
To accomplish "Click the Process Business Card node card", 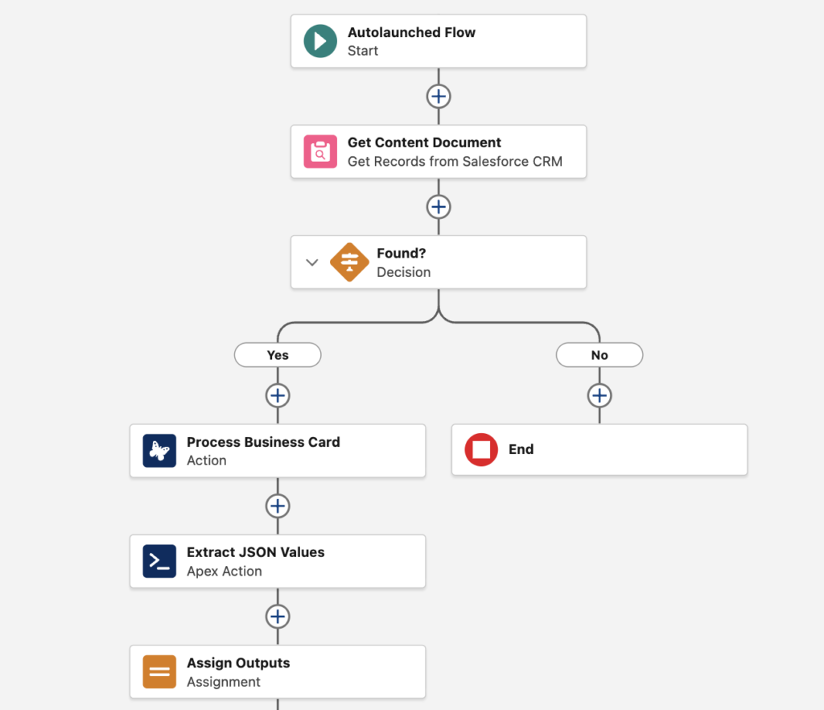I will click(278, 451).
